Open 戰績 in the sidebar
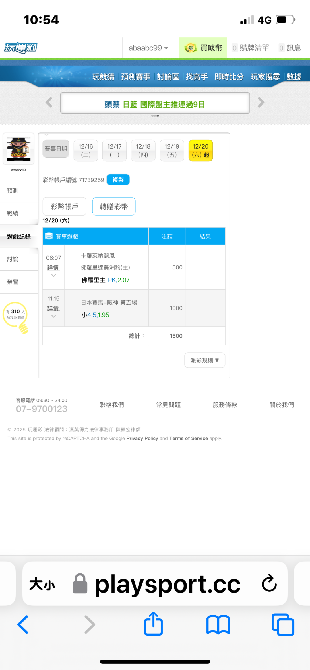Image resolution: width=310 pixels, height=670 pixels. pyautogui.click(x=19, y=213)
